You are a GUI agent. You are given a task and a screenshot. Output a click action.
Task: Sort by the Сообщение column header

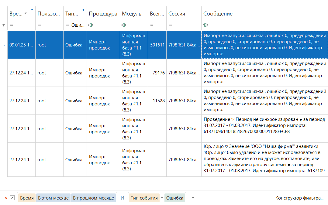point(218,14)
